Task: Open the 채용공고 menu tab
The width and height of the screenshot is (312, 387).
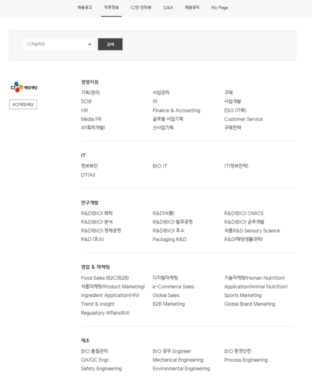Action: click(x=85, y=7)
